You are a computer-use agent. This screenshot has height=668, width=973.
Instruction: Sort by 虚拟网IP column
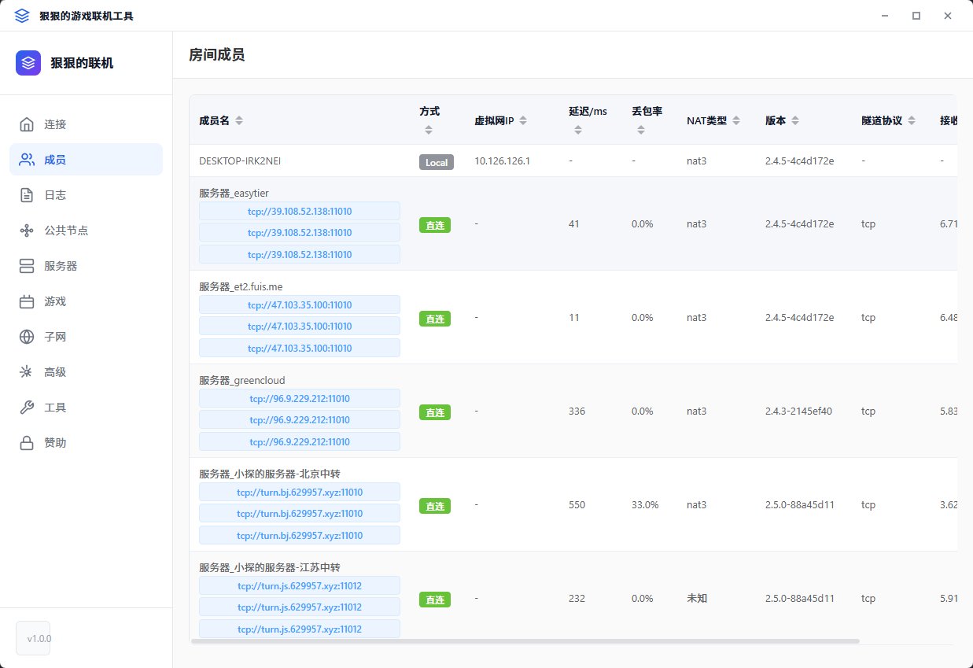(523, 120)
